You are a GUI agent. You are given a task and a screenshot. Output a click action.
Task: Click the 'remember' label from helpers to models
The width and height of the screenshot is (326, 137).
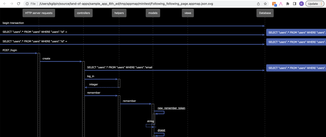pyautogui.click(x=129, y=101)
